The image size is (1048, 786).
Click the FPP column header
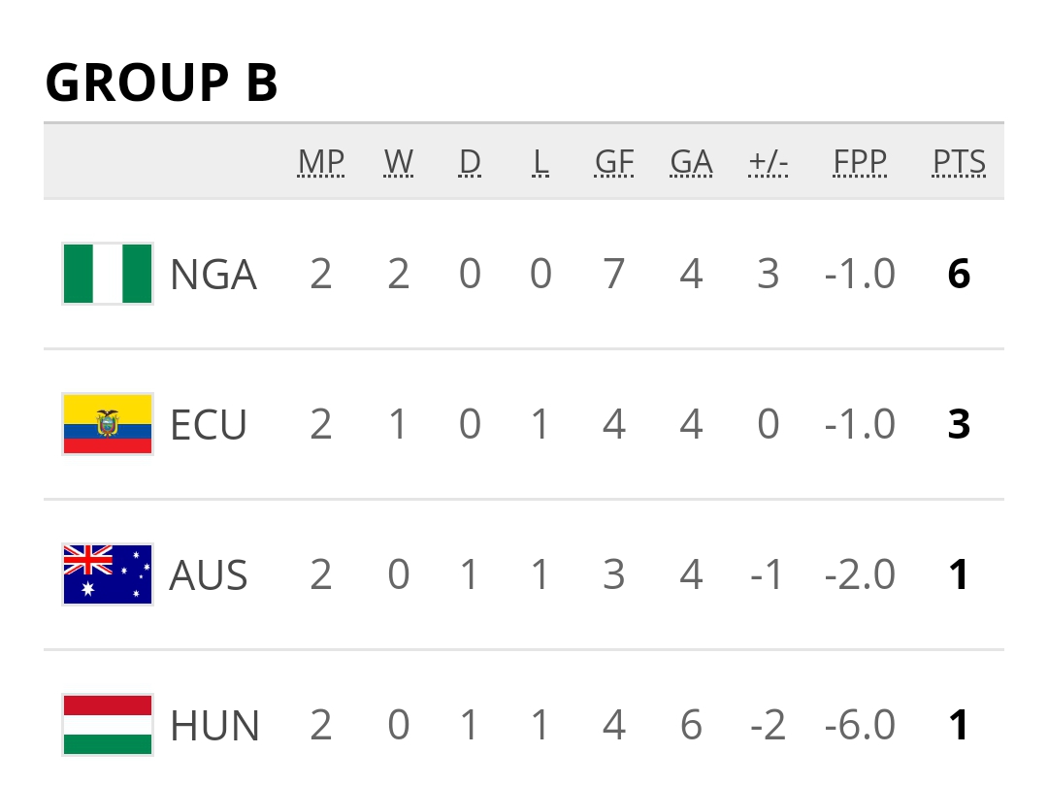(860, 162)
